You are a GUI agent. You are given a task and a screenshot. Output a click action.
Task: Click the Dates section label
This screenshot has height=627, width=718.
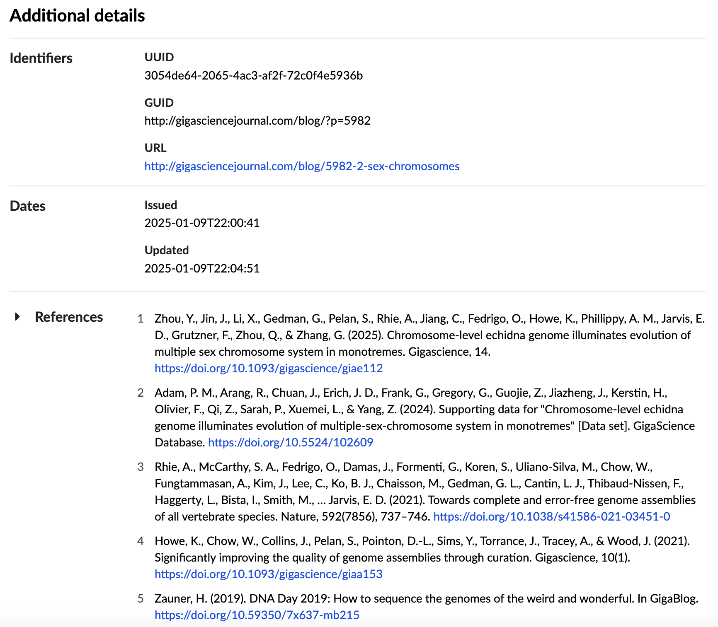click(x=28, y=206)
